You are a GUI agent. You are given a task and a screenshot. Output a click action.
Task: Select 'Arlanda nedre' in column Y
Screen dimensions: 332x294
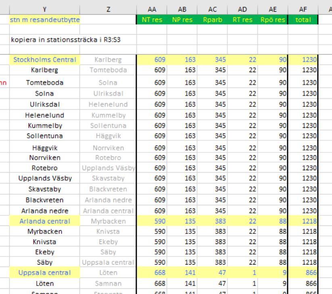tap(44, 211)
